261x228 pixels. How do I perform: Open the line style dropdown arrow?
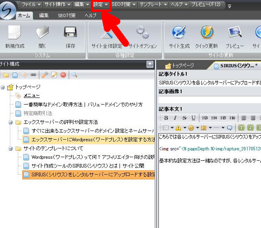(223, 128)
